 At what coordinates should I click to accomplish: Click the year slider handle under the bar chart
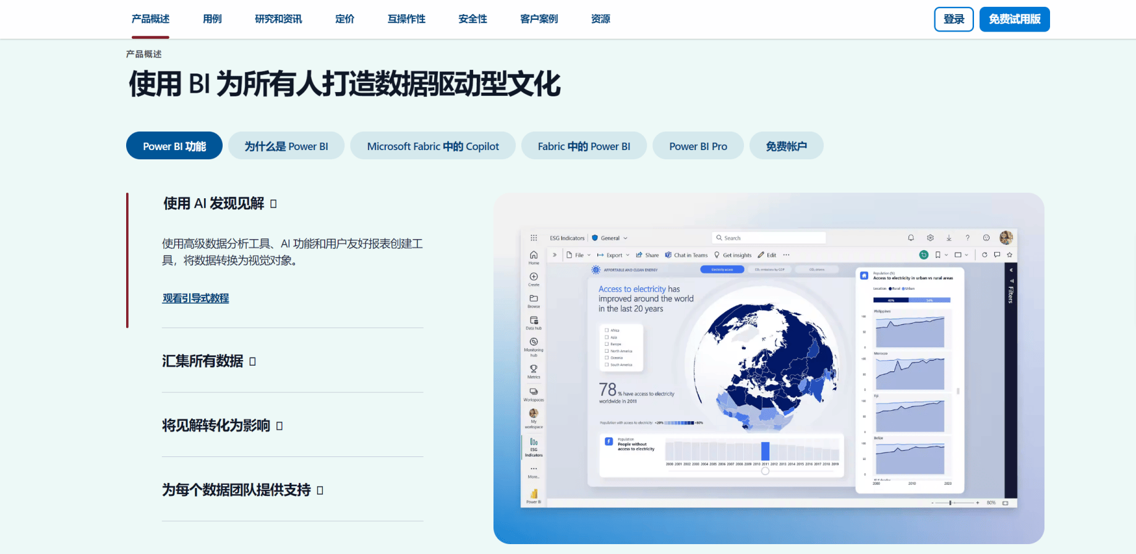click(765, 471)
